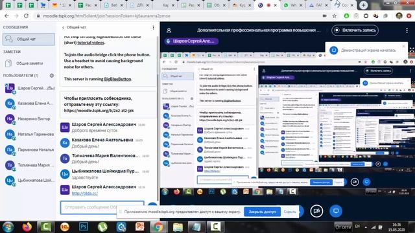Open Photoshop from the taskbar

coord(84,227)
